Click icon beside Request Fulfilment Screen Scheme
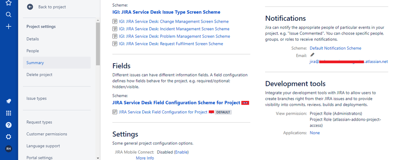The height and width of the screenshot is (160, 398). point(115,44)
